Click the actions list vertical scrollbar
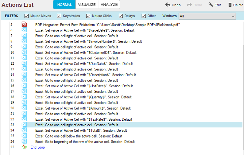Viewport: 244px width, 155px height. pyautogui.click(x=243, y=98)
